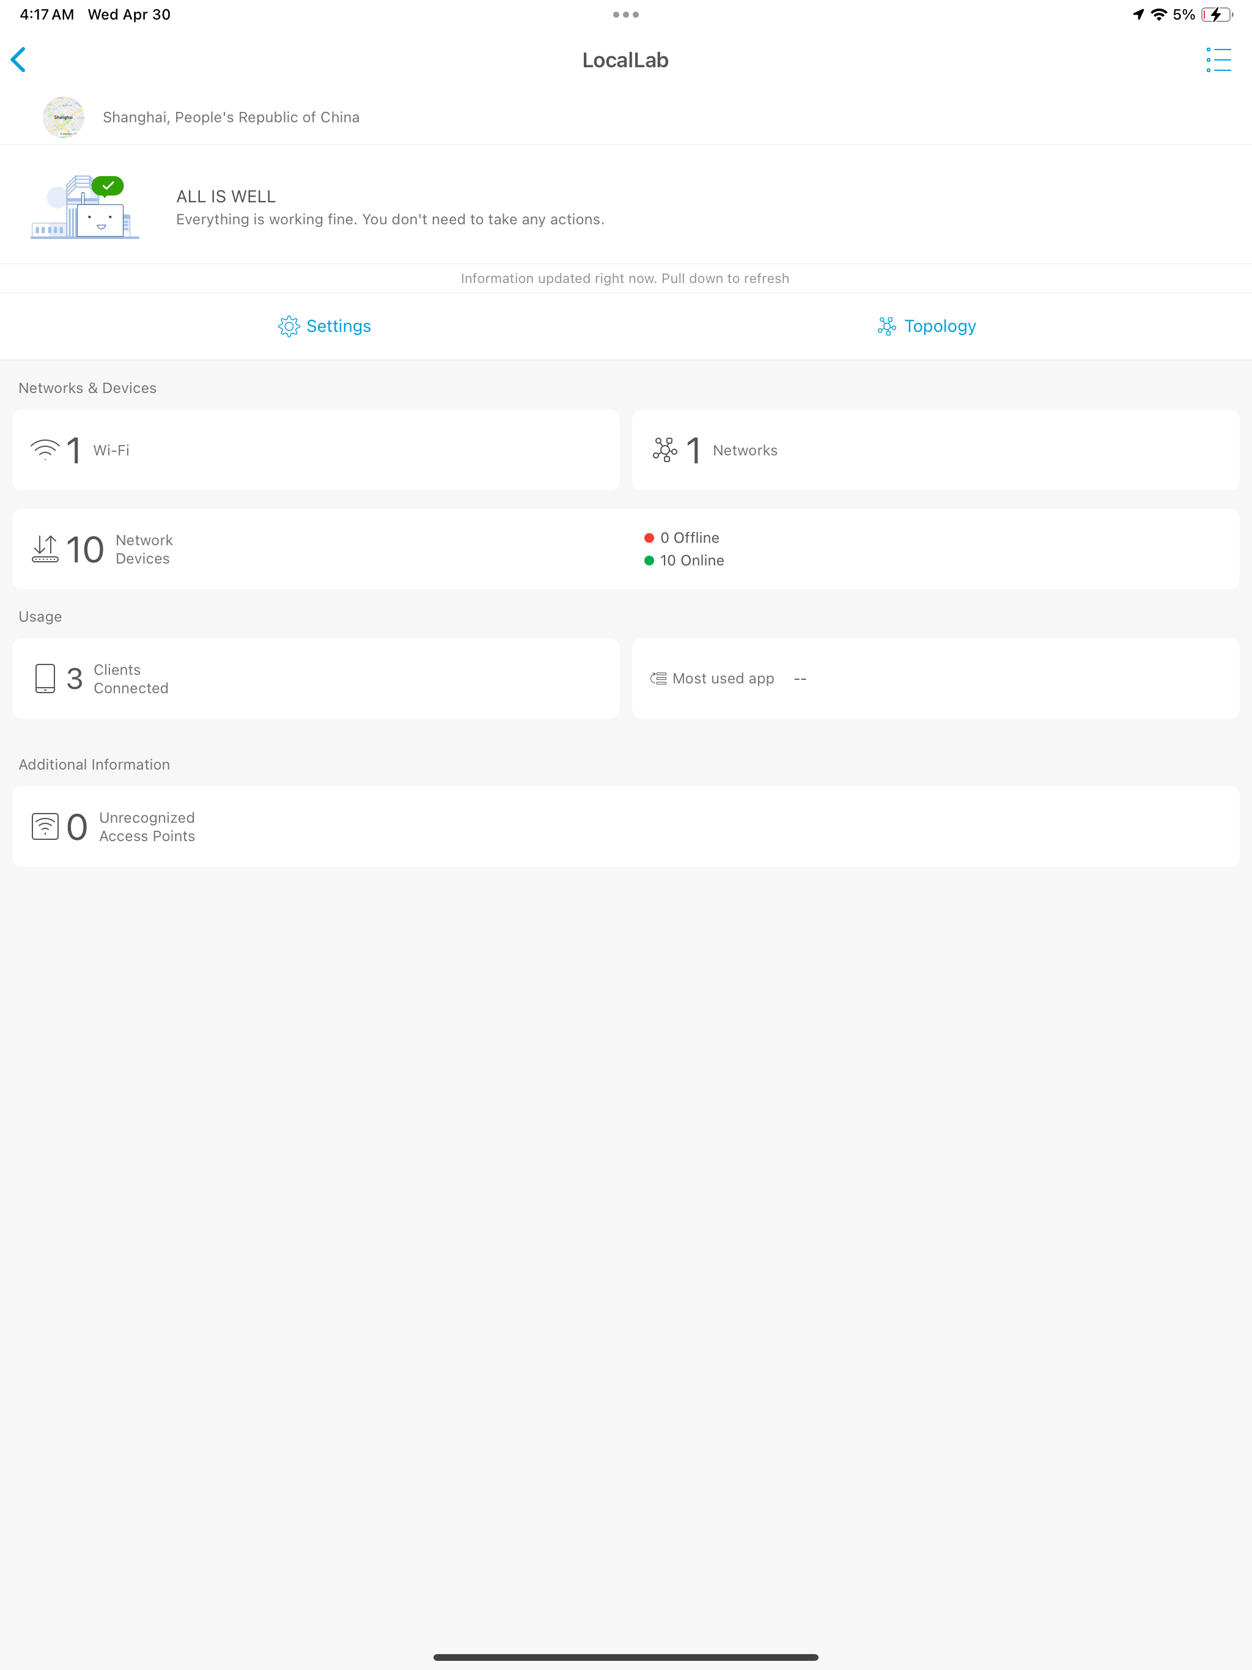Screen dimensions: 1252x1670
Task: Open the three-dot multitasking control
Action: click(x=625, y=14)
